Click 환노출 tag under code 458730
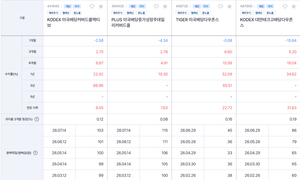 (x=206, y=13)
